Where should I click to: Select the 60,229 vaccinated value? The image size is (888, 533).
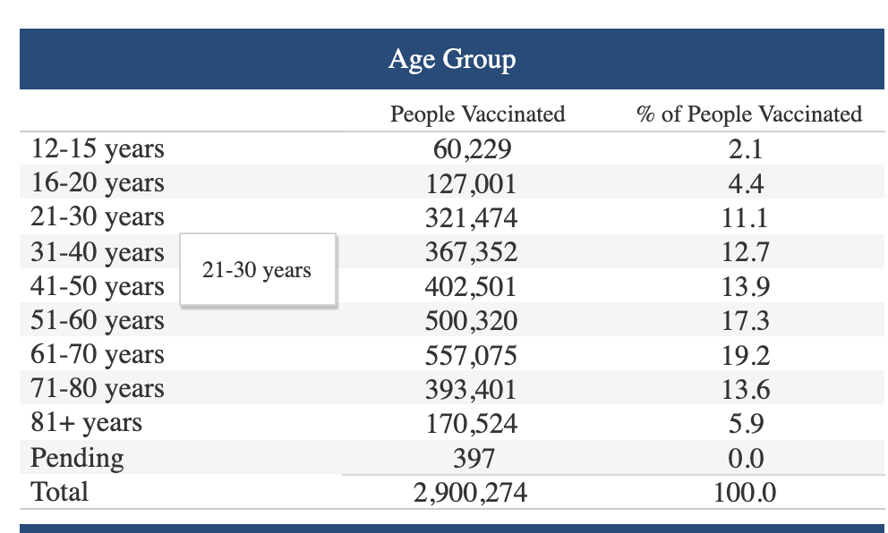tap(473, 149)
